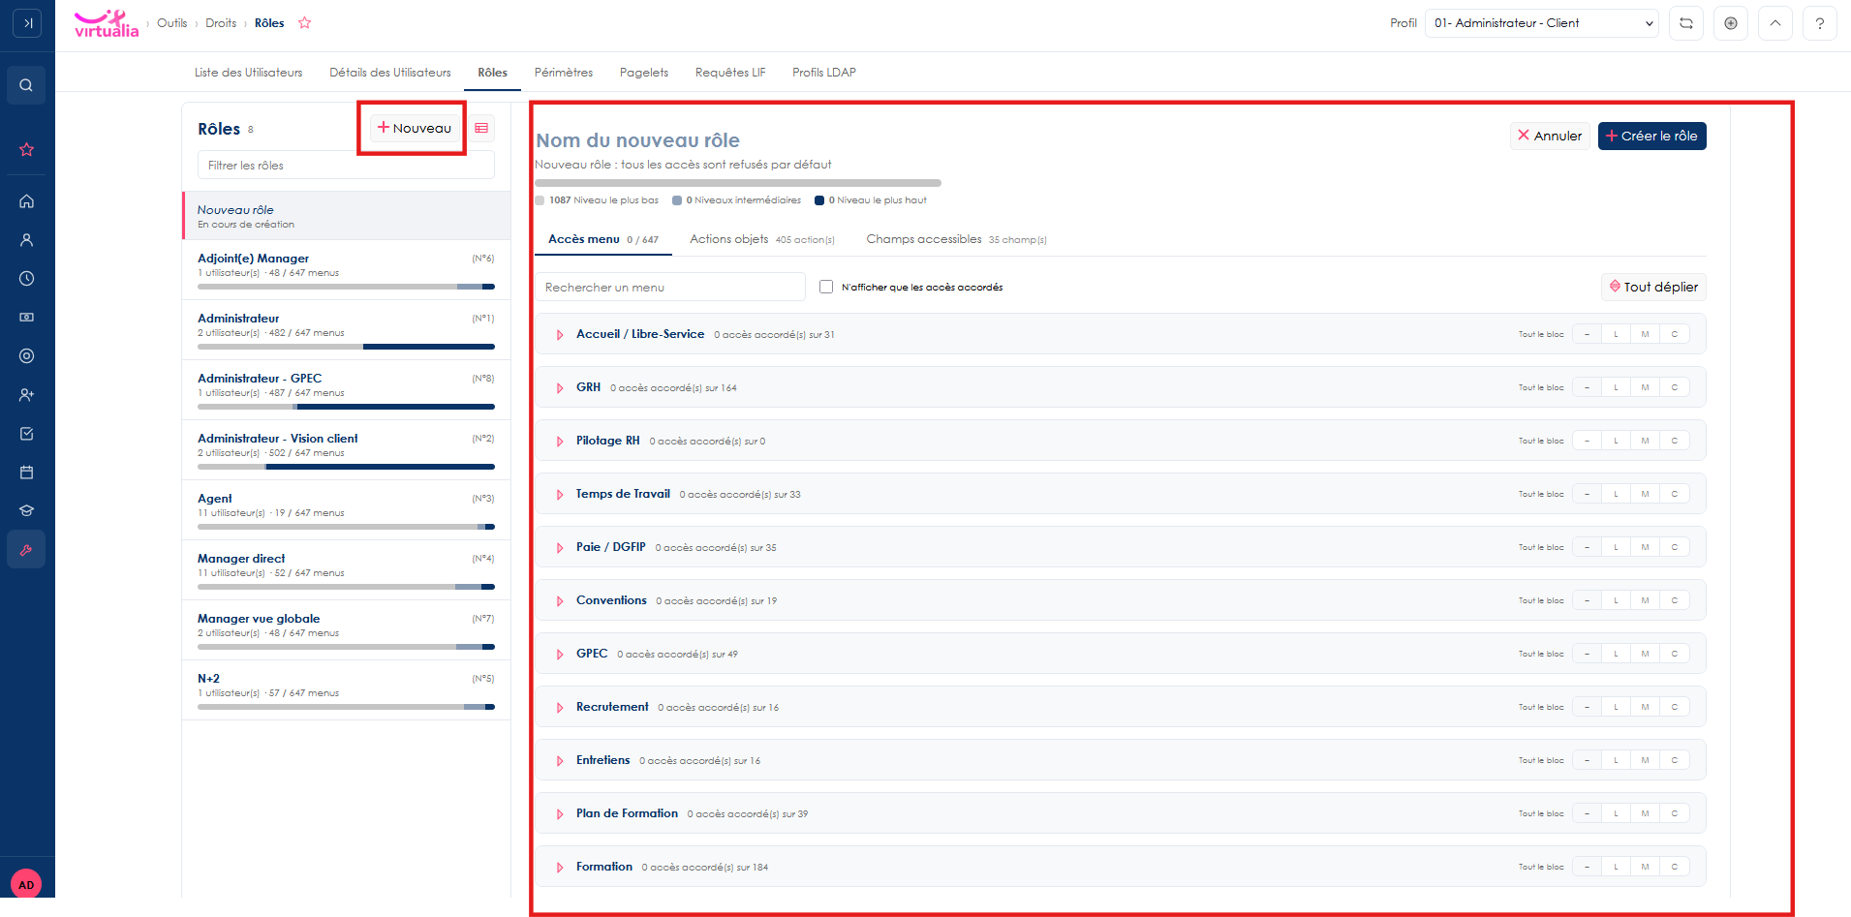Expand the Recrutement section

(x=560, y=708)
